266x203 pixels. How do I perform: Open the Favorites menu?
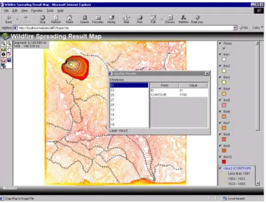coord(37,11)
